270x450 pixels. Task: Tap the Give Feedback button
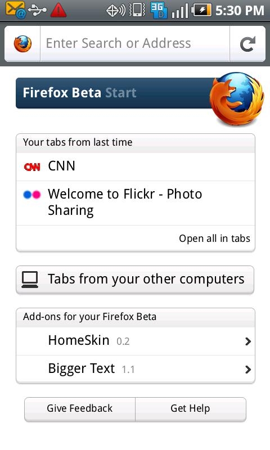click(x=80, y=409)
